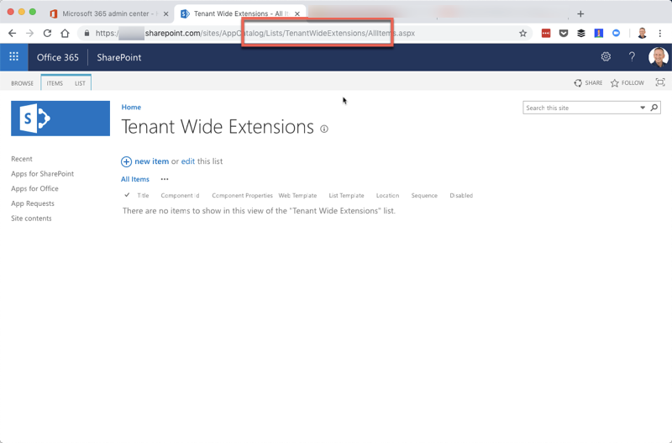Click the SharePoint header link
The image size is (672, 443).
118,57
